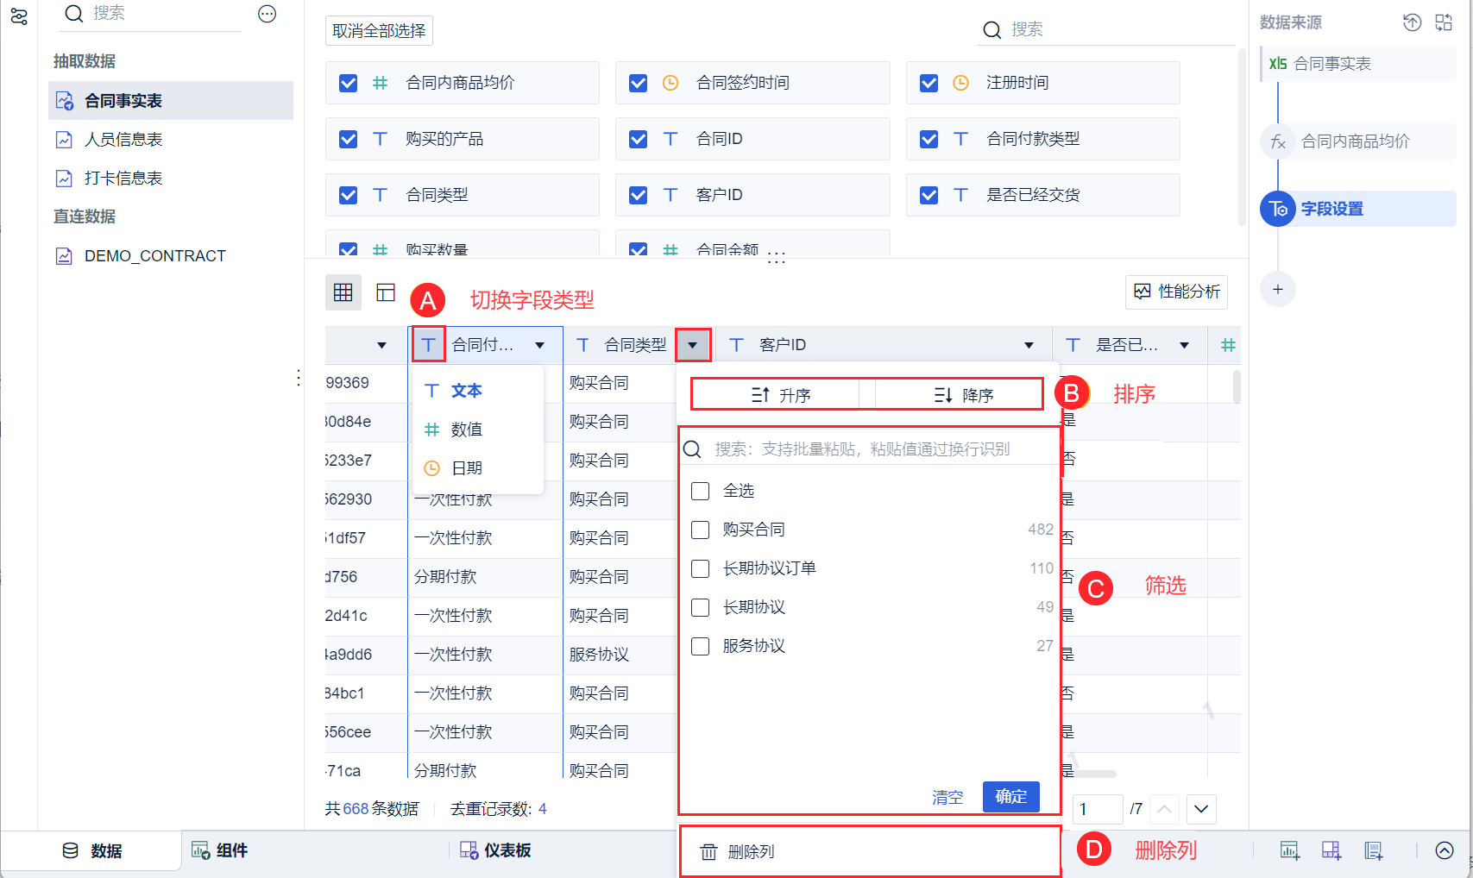This screenshot has height=878, width=1473.
Task: Open dropdown arrow of 客户ID column
Action: [x=1029, y=346]
